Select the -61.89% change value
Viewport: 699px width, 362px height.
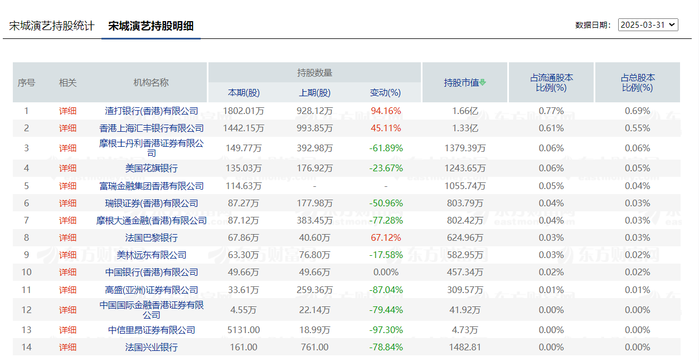386,148
